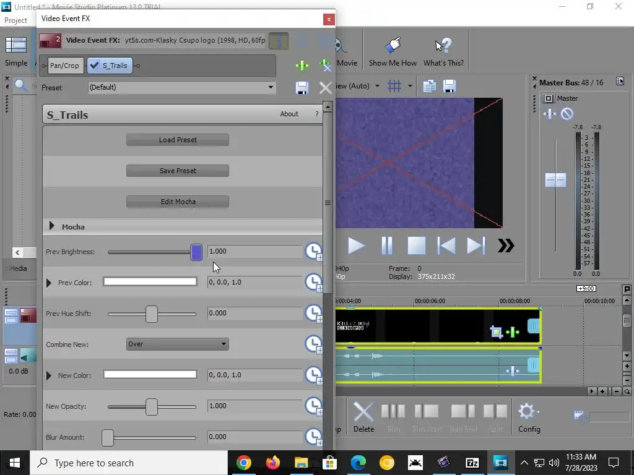
Task: Click the Blur Amount slider handle
Action: pyautogui.click(x=108, y=438)
